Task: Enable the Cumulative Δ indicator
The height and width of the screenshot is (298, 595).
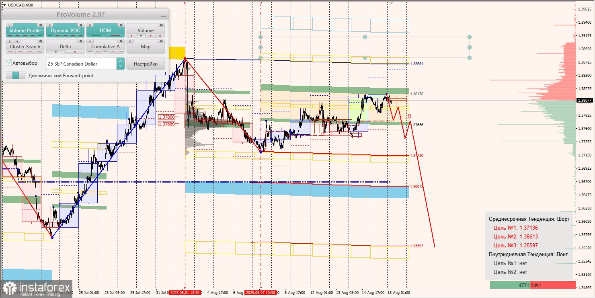Action: point(105,47)
